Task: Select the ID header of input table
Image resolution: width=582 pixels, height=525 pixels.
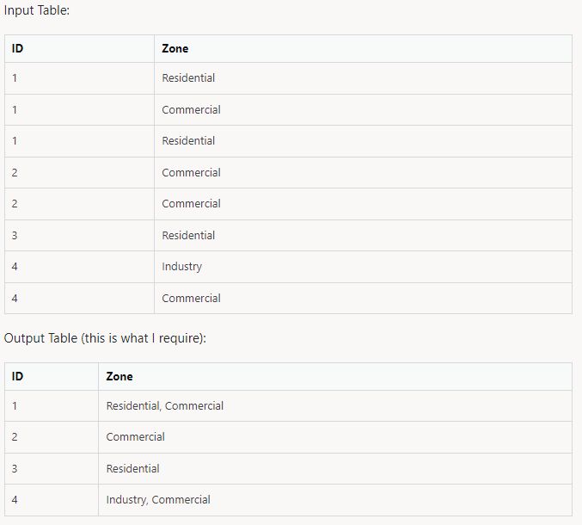Action: pos(79,49)
